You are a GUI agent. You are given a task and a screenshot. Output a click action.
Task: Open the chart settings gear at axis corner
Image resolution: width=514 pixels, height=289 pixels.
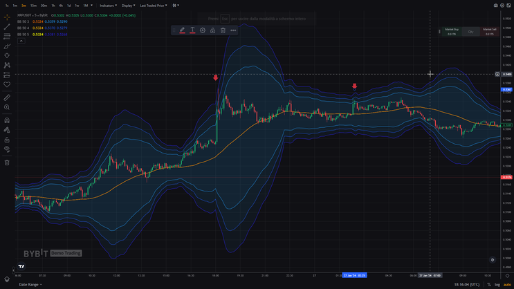click(x=508, y=276)
